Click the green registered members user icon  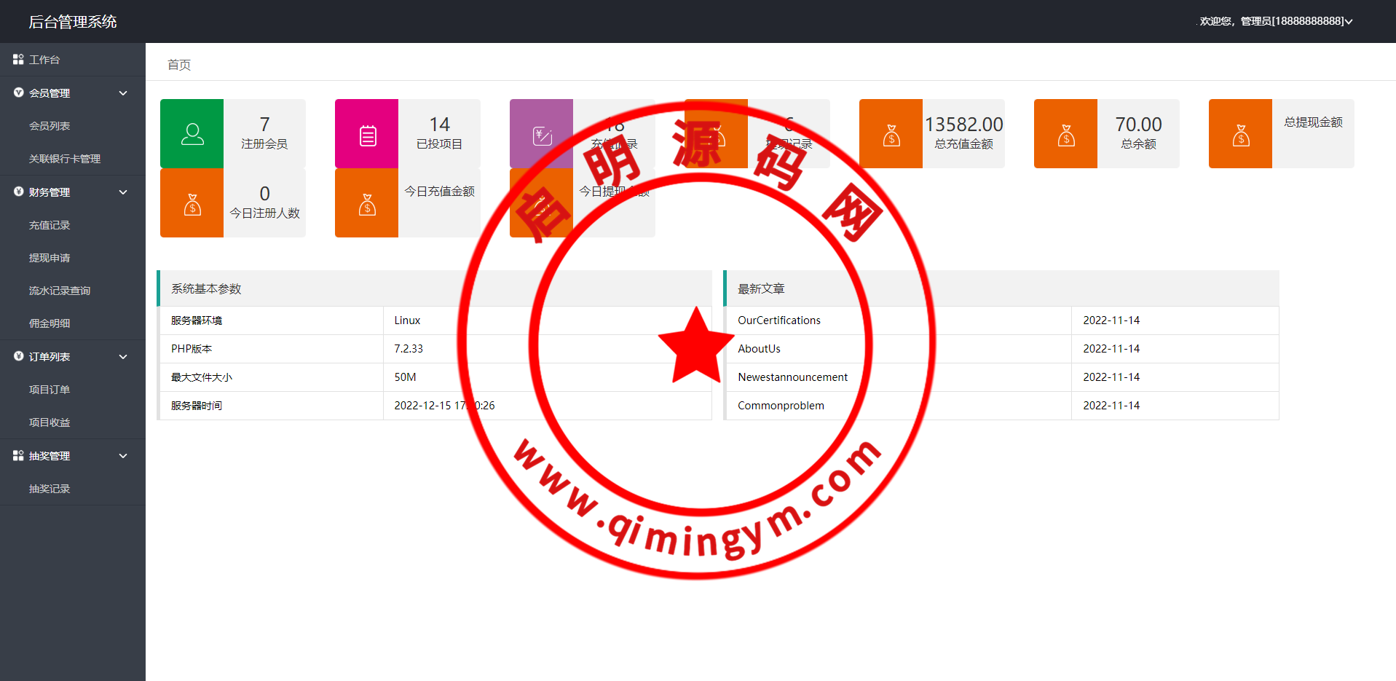coord(192,134)
